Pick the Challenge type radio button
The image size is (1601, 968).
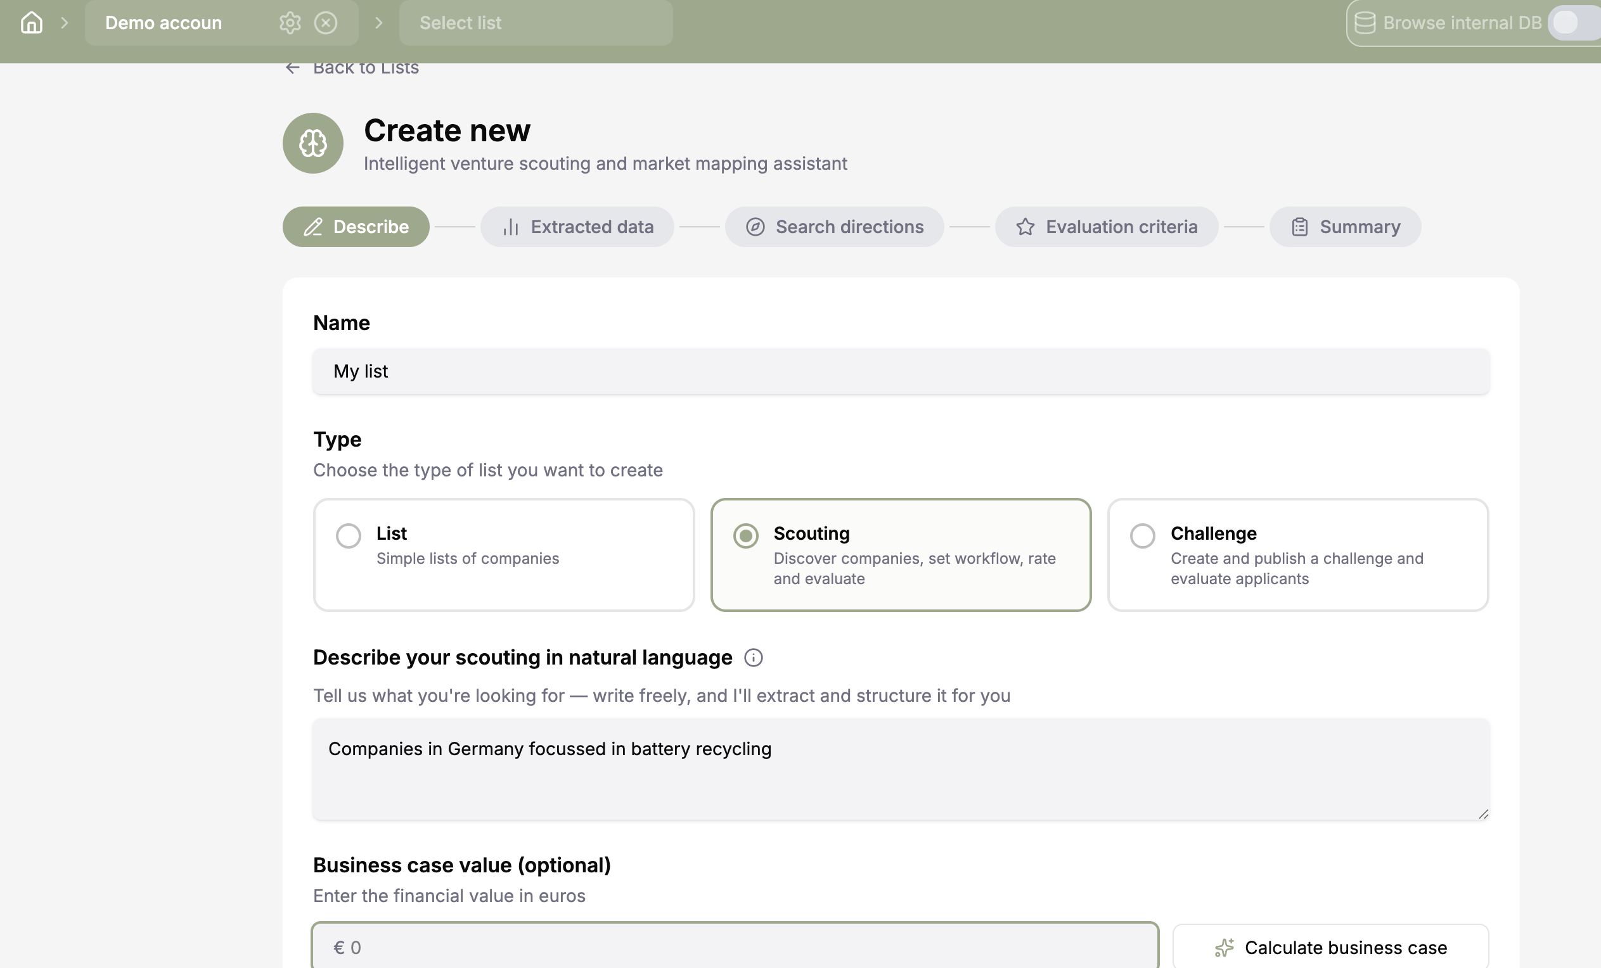1142,536
